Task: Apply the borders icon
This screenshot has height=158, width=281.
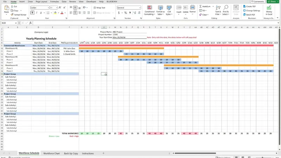Action: click(x=48, y=13)
